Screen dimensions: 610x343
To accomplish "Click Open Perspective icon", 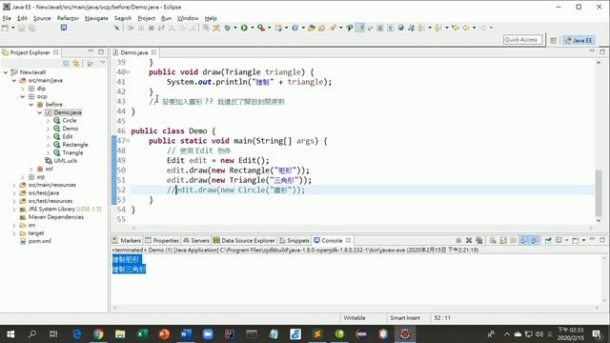I will point(553,40).
